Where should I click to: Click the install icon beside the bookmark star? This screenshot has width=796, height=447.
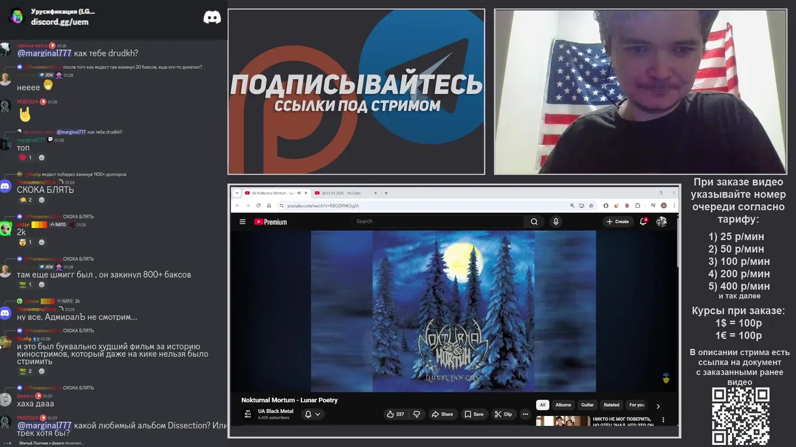tap(581, 205)
